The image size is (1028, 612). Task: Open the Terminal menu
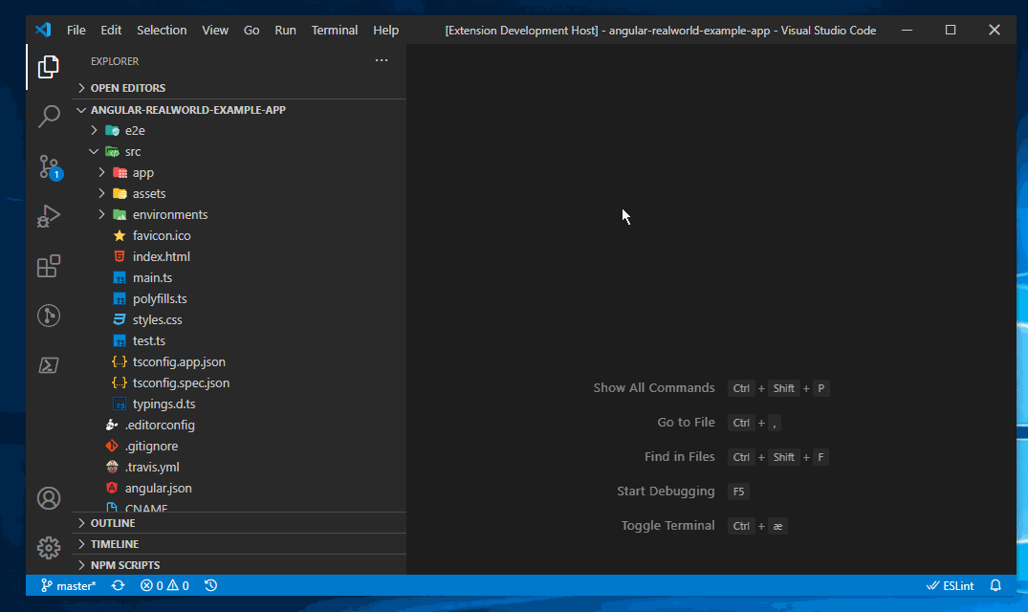[335, 31]
